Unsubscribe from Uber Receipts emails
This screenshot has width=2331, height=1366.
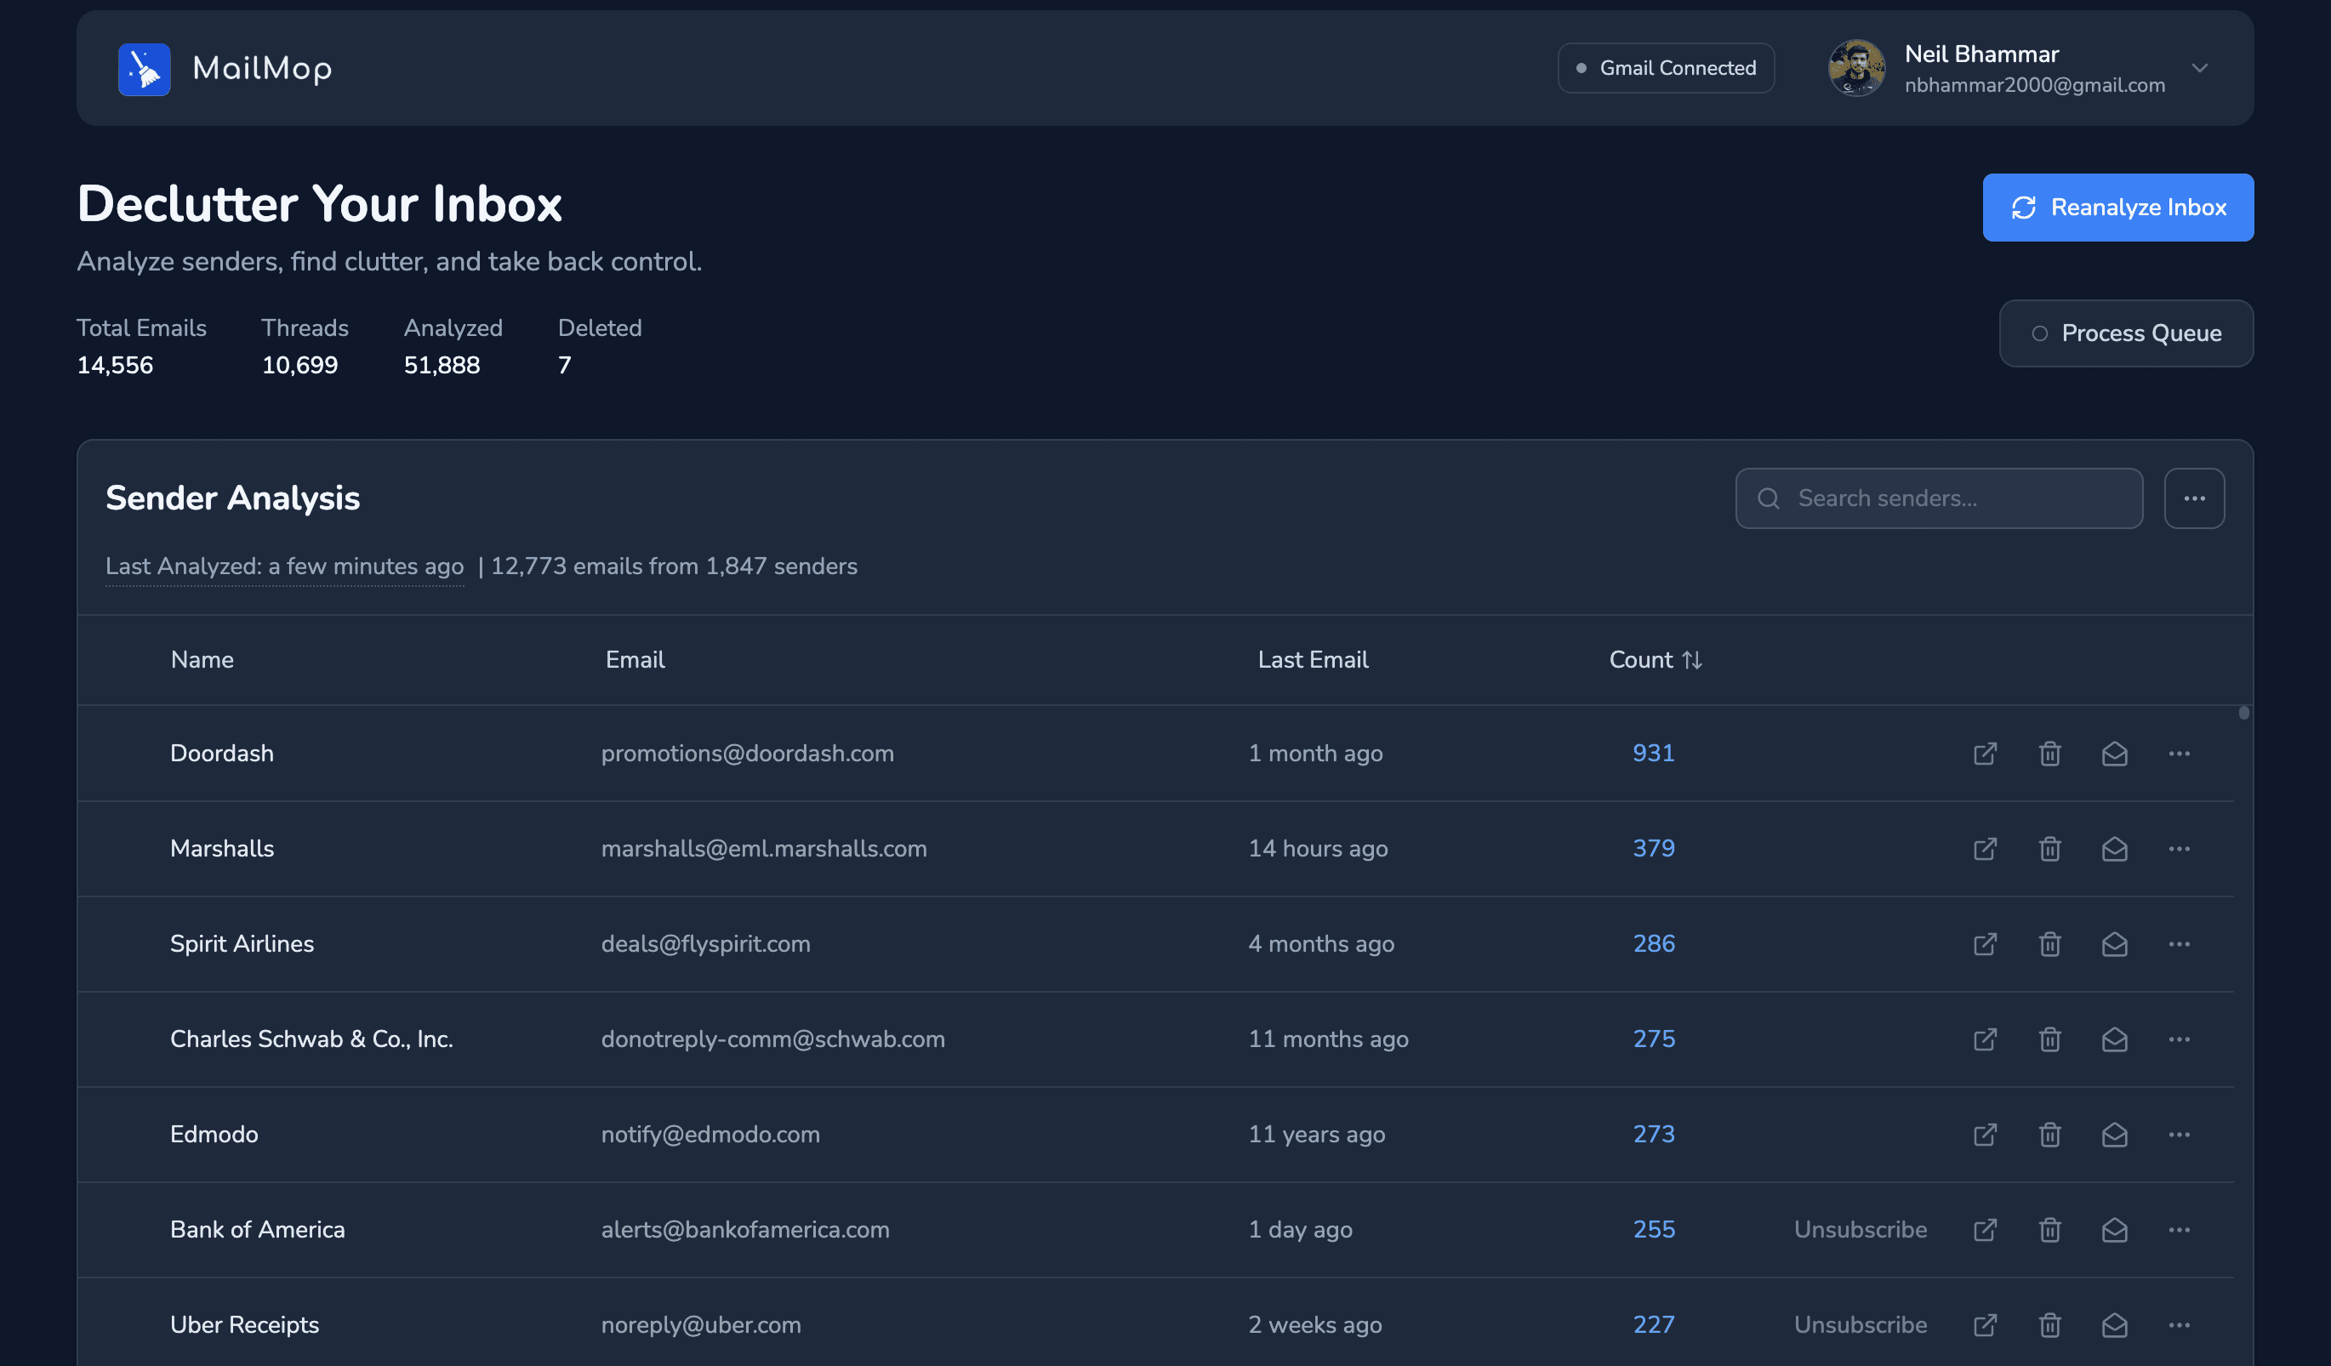click(x=1861, y=1324)
